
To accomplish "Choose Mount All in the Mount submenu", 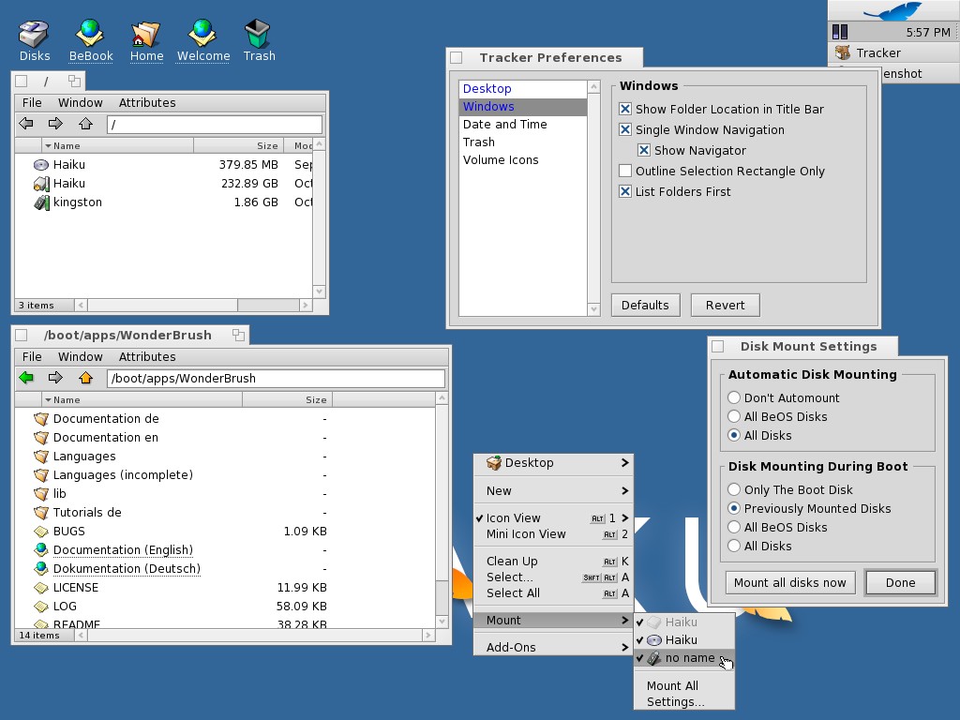I will [x=672, y=685].
